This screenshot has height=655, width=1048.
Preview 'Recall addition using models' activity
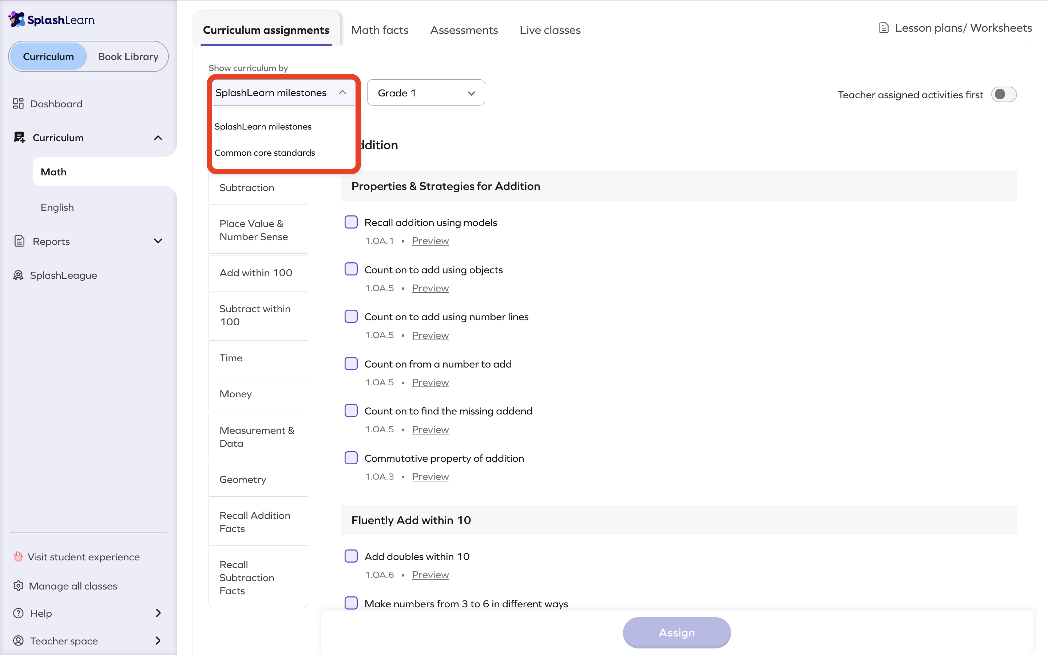pos(430,241)
